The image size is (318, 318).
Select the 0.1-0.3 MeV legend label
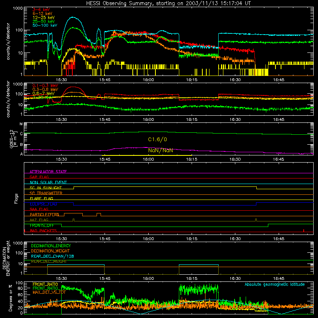click(45, 85)
